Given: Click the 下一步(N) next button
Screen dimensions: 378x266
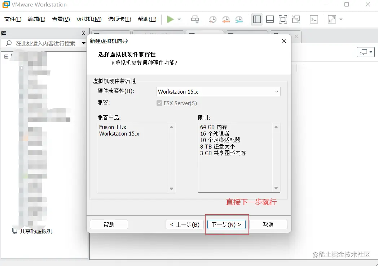Looking at the screenshot, I should pos(227,224).
